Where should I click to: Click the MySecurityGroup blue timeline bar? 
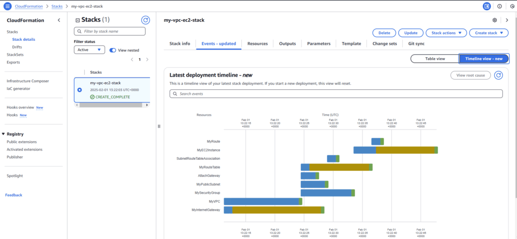point(326,193)
